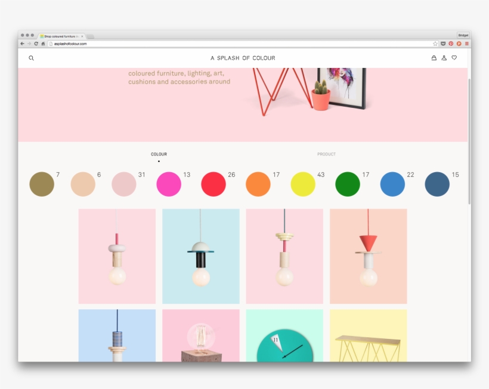Bookmark the page with the star icon
The image size is (489, 389).
point(435,43)
